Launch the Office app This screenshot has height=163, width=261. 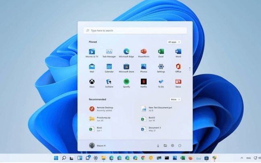[x=178, y=68]
